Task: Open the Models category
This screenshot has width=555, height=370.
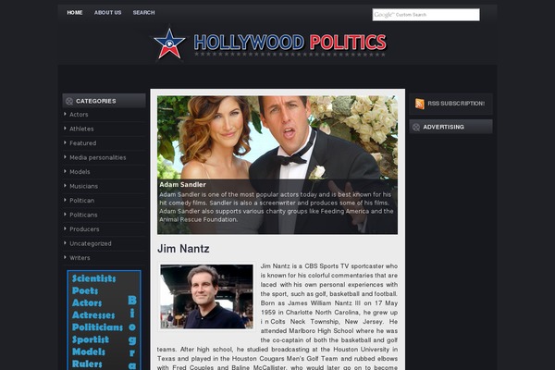Action: 80,172
